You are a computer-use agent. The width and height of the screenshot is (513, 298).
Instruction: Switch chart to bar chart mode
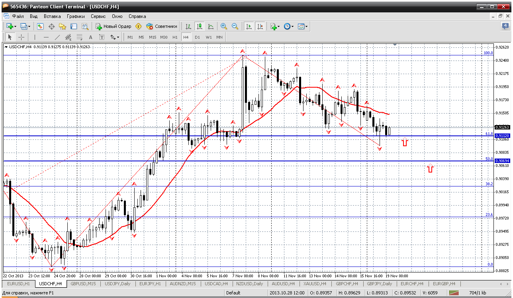[188, 26]
